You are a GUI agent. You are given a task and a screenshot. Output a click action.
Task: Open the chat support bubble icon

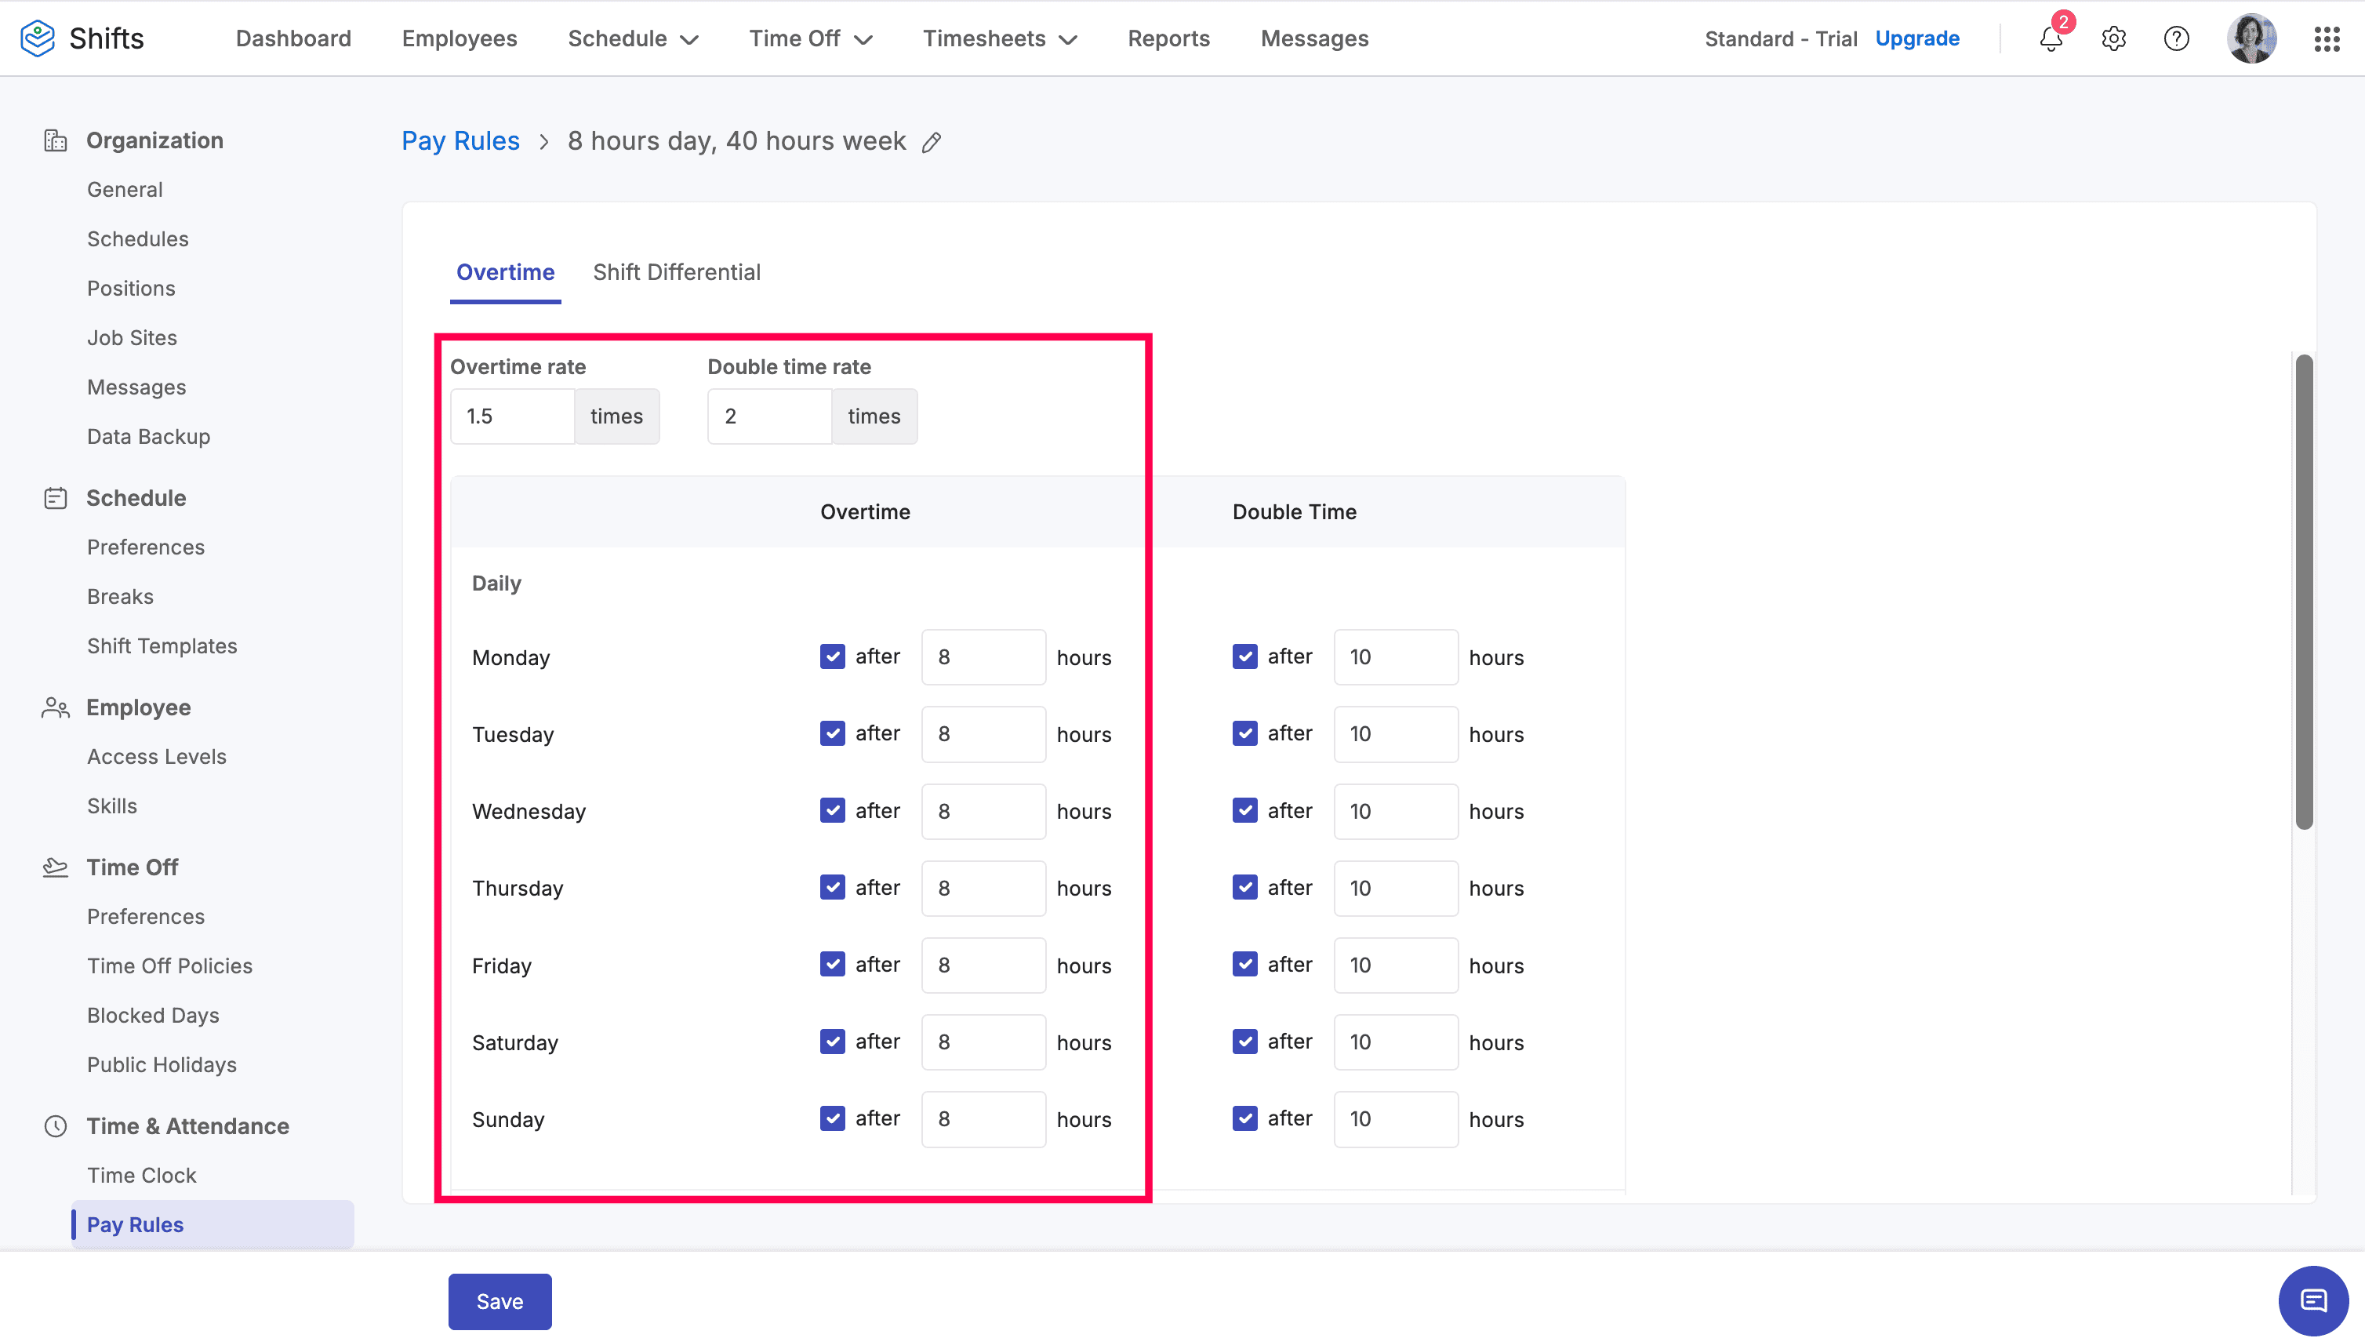click(x=2312, y=1300)
